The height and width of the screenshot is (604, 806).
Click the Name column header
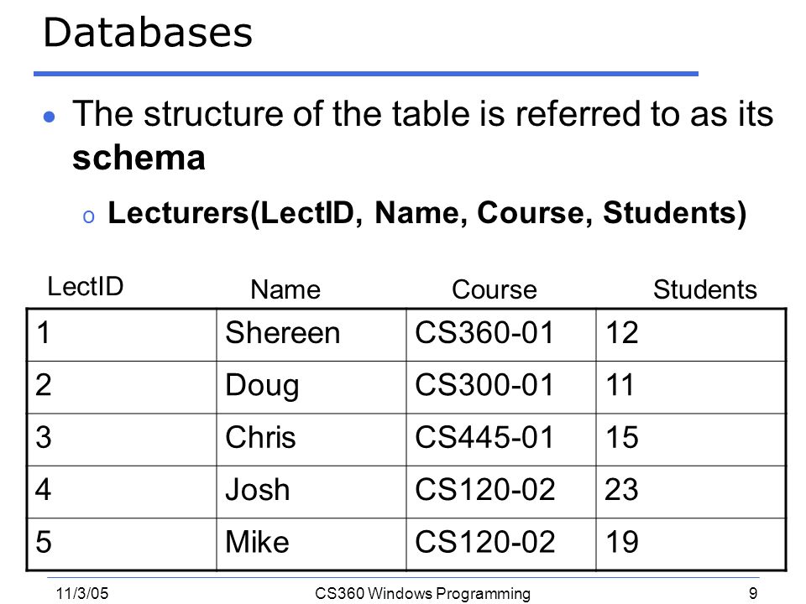coord(285,289)
